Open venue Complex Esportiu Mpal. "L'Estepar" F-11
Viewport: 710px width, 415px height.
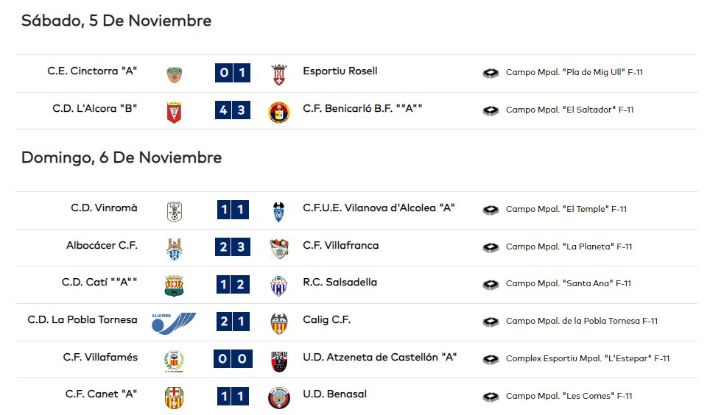pyautogui.click(x=588, y=358)
